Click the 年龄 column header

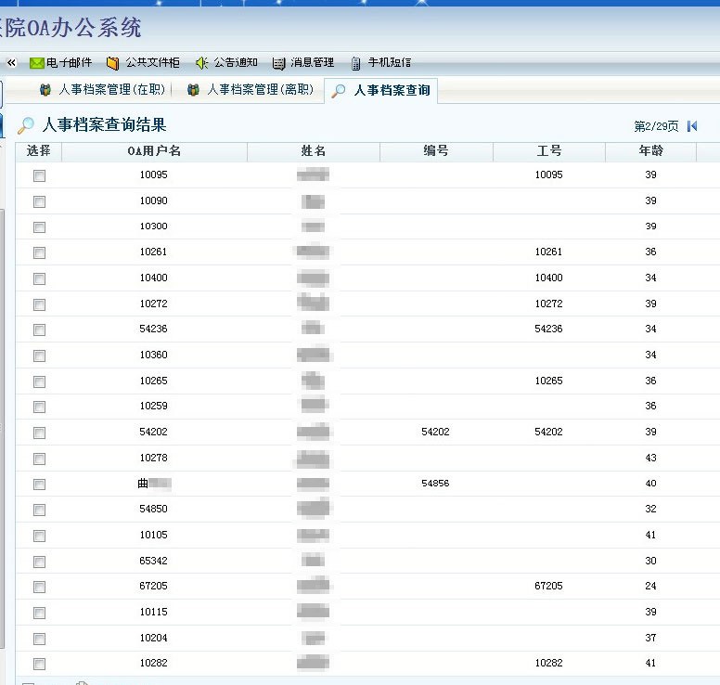coord(650,151)
